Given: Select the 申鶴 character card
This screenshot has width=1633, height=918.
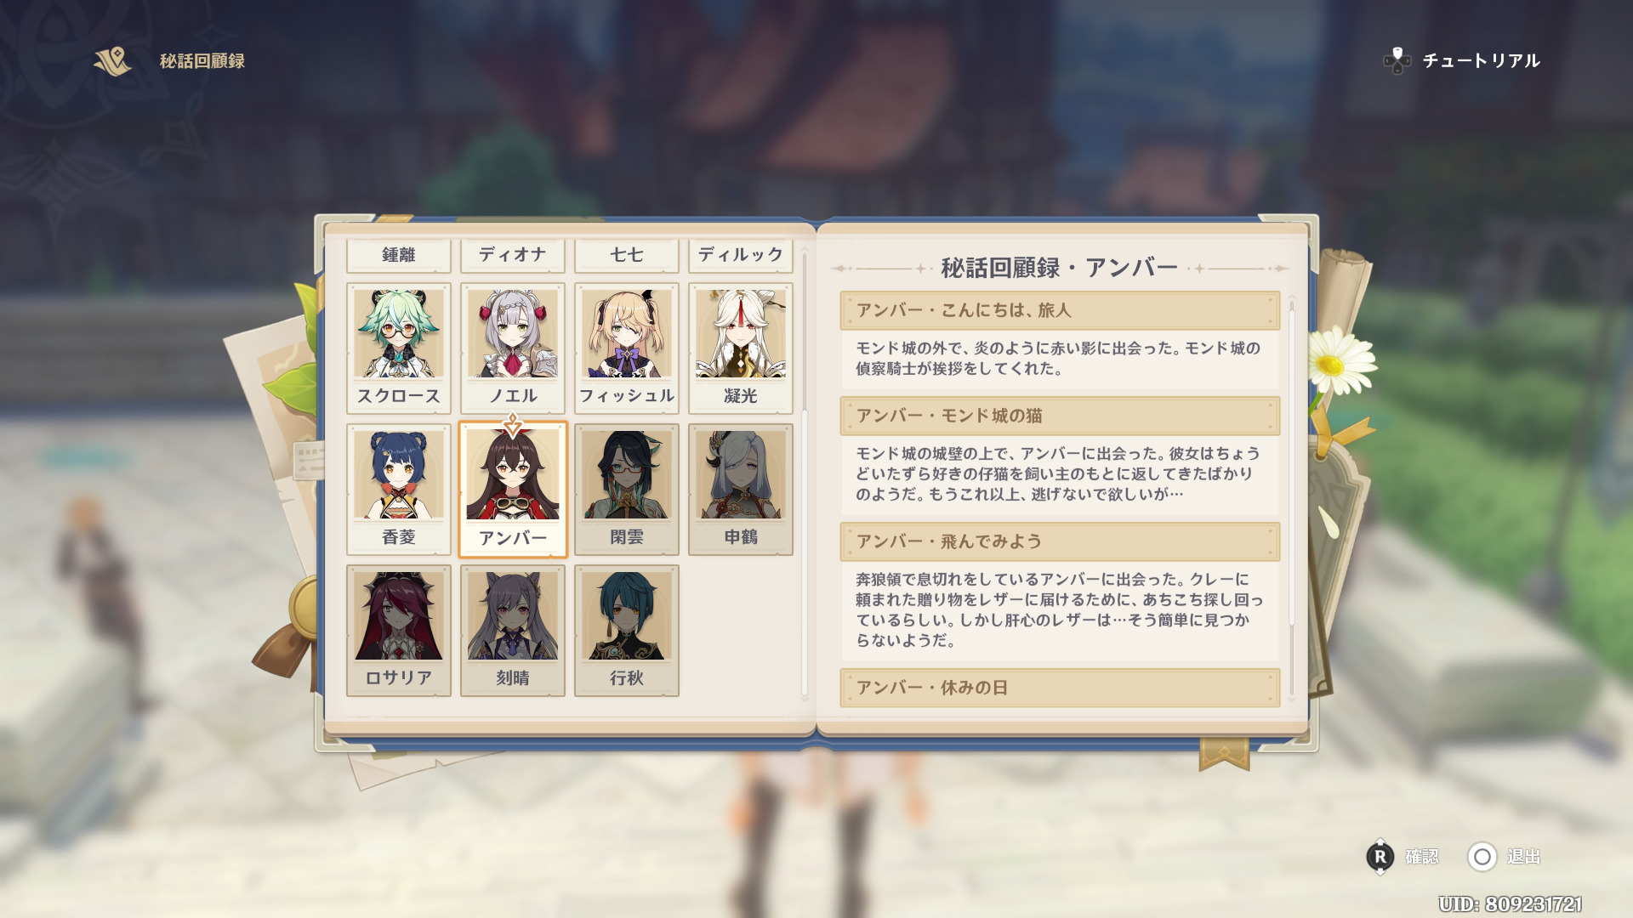Looking at the screenshot, I should (741, 490).
